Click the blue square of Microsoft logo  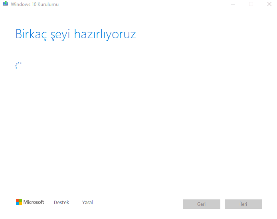17,204
